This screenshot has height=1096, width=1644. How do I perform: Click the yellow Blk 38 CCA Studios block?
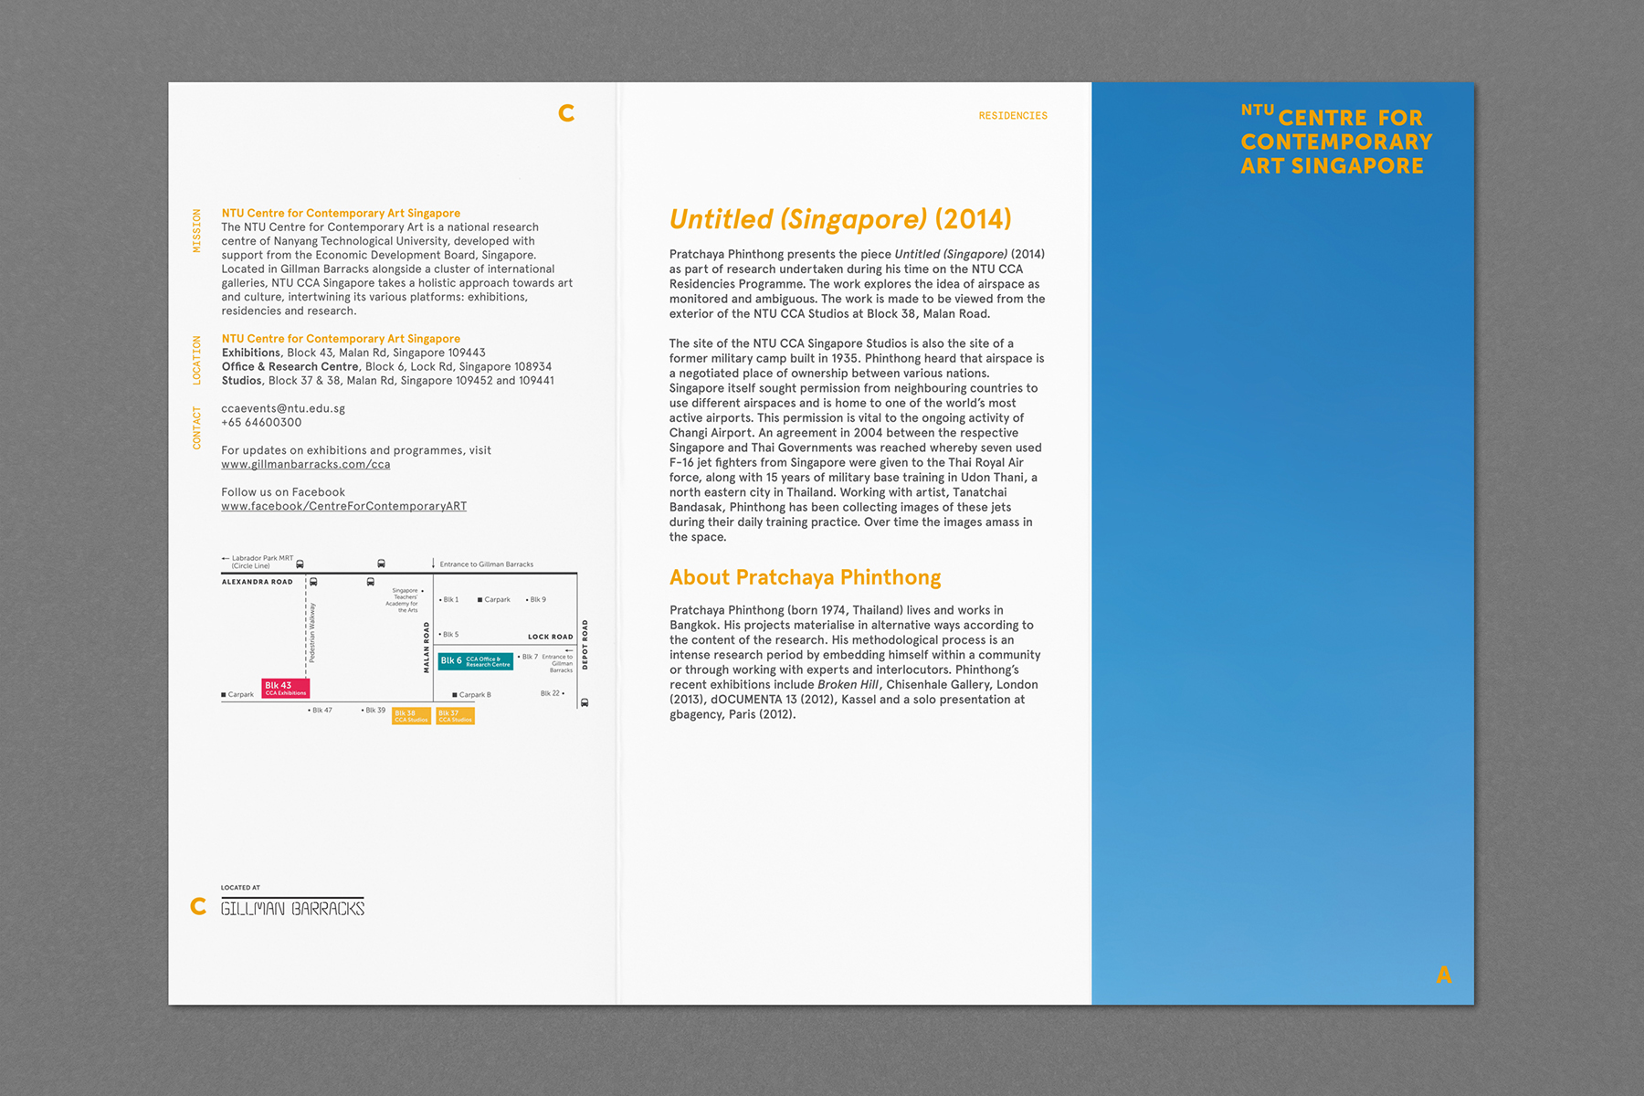[411, 716]
